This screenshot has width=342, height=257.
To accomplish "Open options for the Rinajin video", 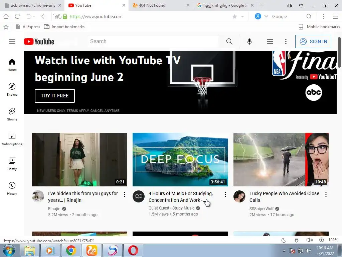I will click(x=125, y=194).
